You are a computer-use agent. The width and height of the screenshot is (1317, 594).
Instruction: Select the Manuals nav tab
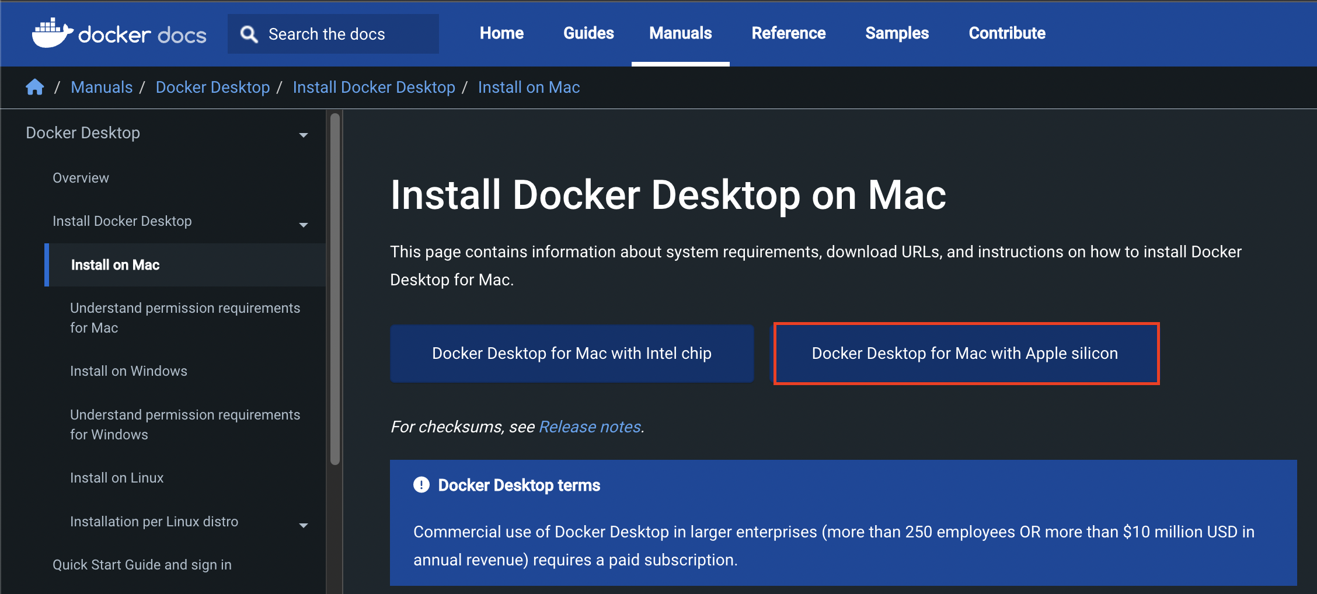[681, 33]
